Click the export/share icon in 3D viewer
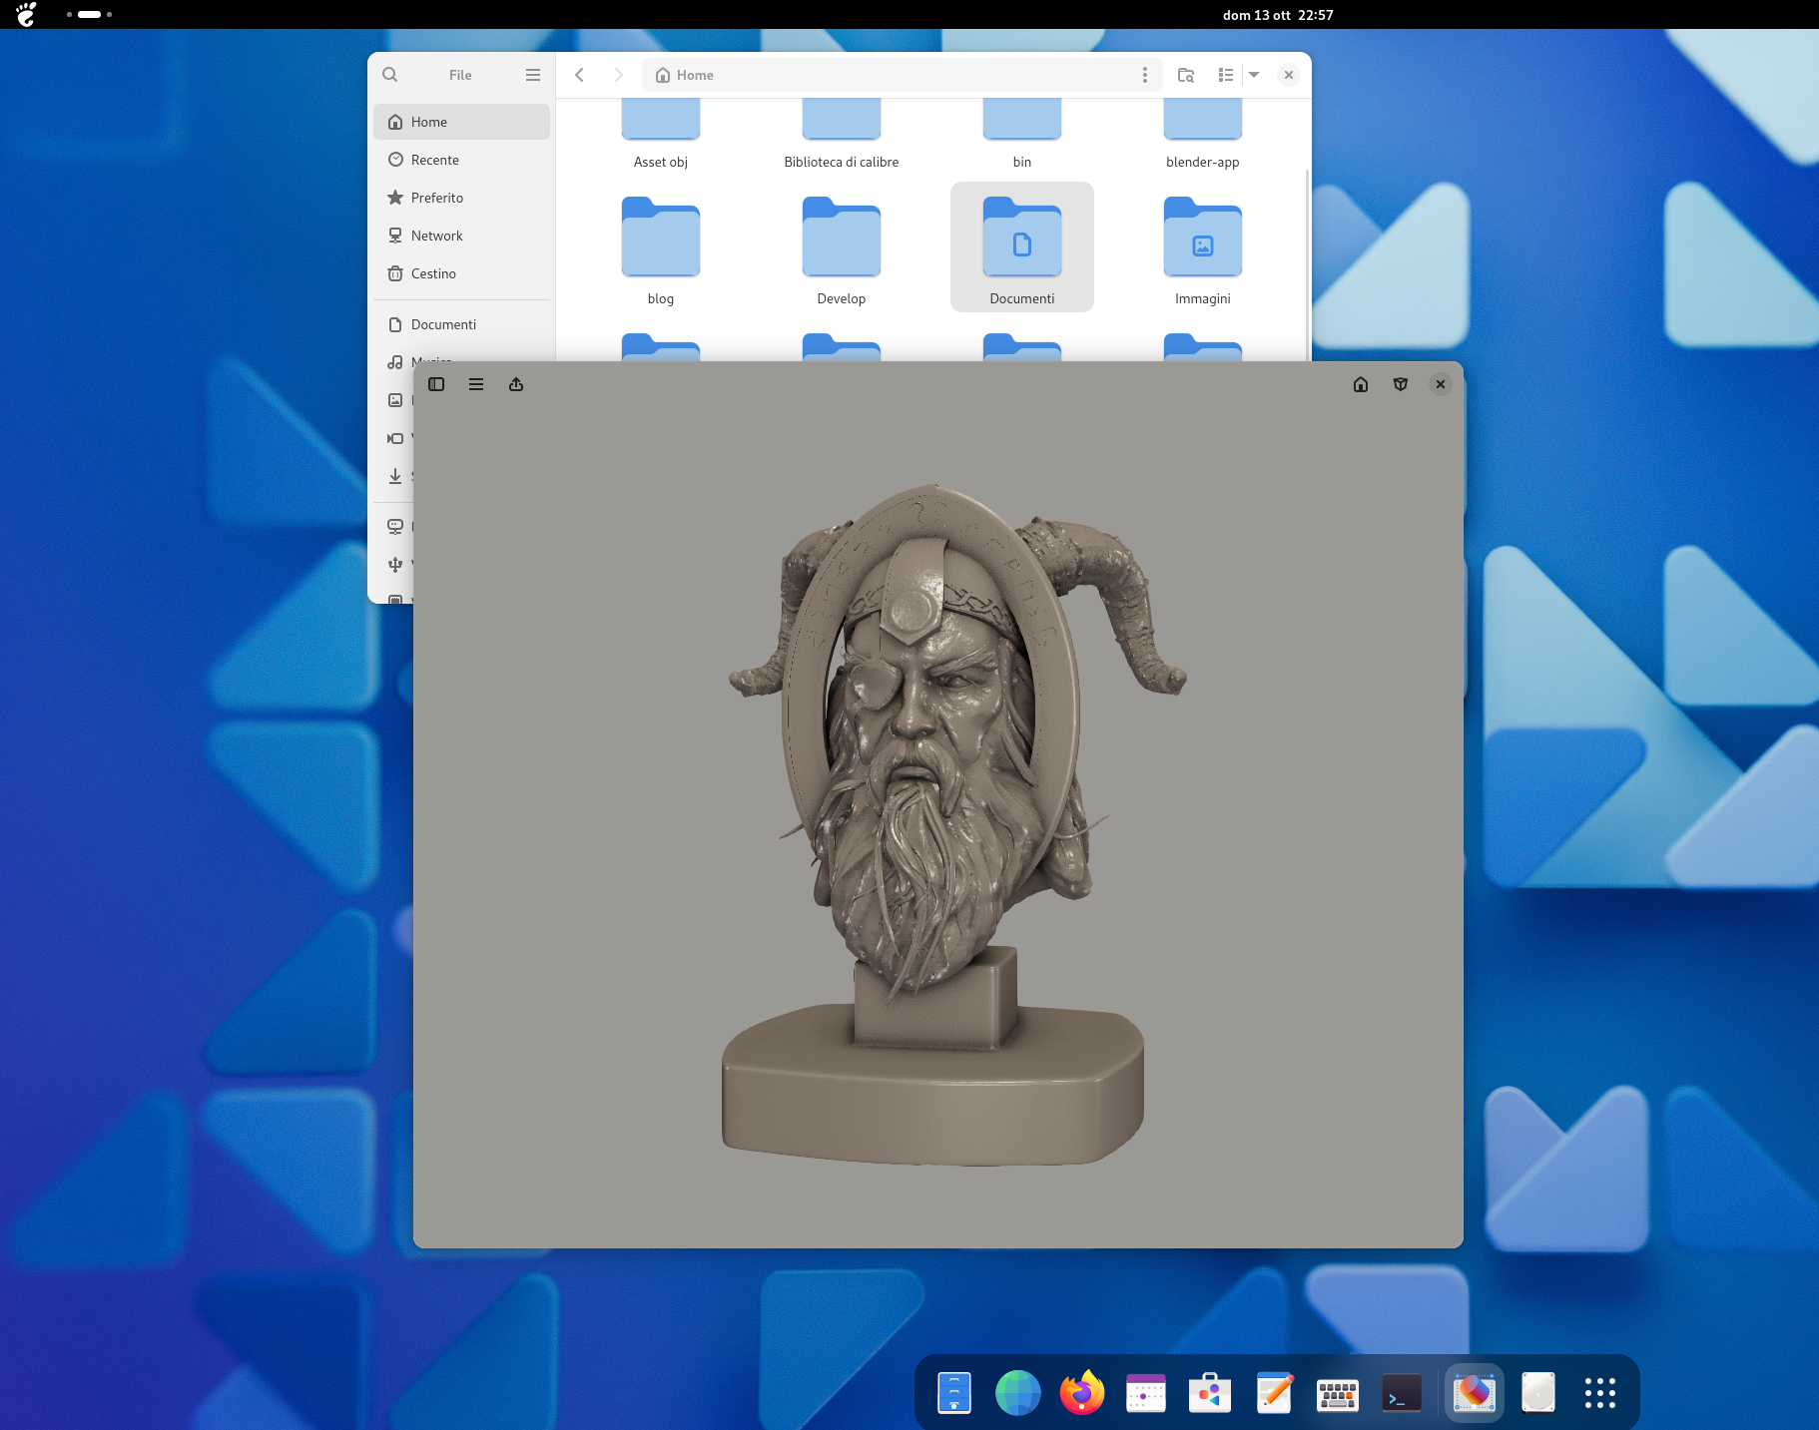 (516, 384)
